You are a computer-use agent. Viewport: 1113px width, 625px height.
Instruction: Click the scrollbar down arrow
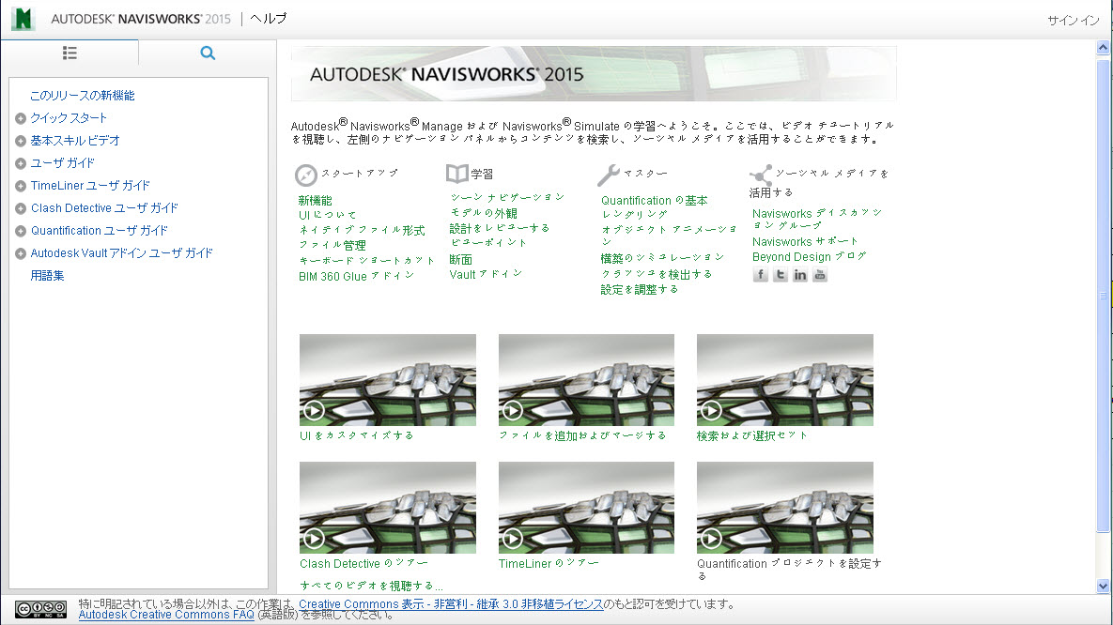[1103, 586]
